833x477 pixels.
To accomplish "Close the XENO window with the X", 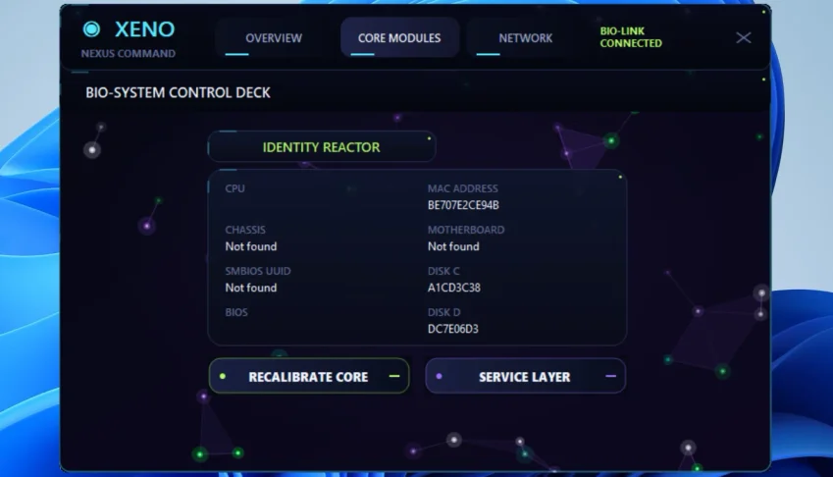I will click(x=743, y=37).
